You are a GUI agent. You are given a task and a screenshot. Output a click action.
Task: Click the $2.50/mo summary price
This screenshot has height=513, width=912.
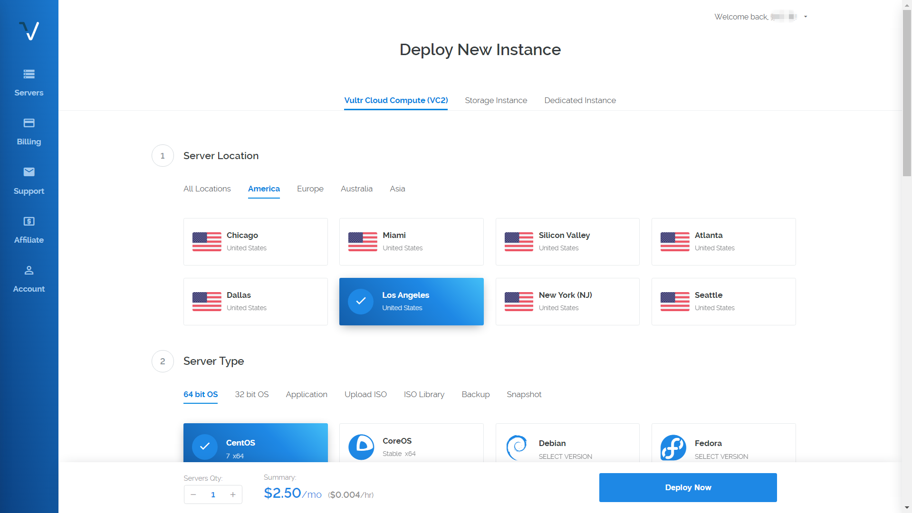tap(293, 493)
